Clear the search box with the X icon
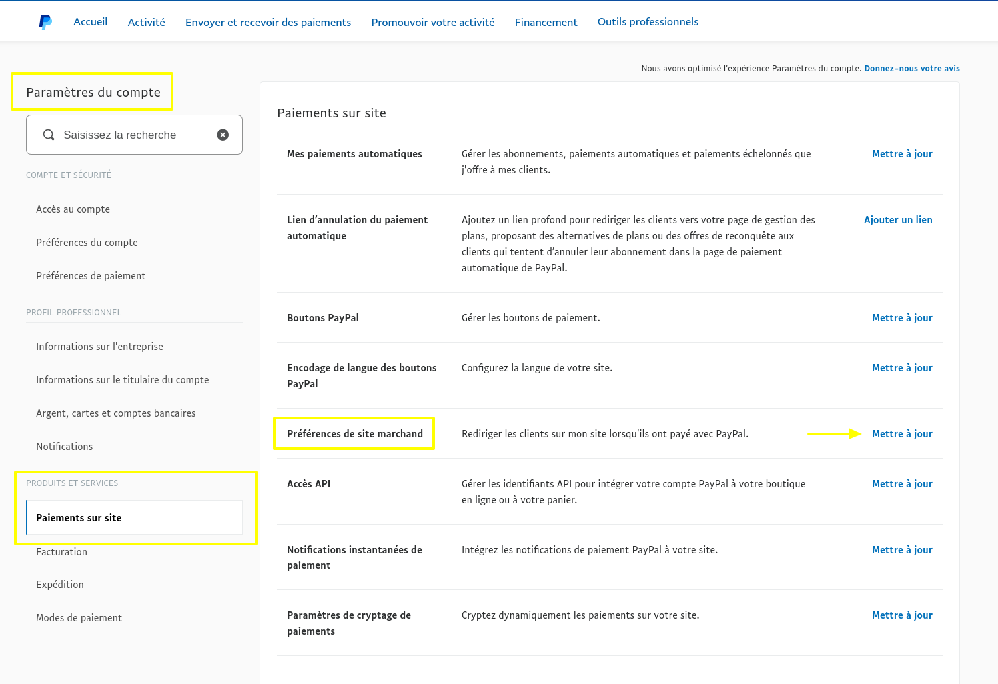The image size is (998, 684). tap(223, 134)
